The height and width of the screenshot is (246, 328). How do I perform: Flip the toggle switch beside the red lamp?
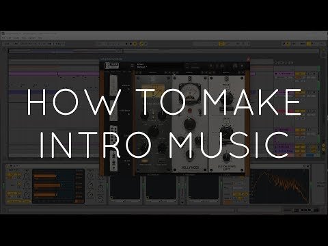[200, 112]
